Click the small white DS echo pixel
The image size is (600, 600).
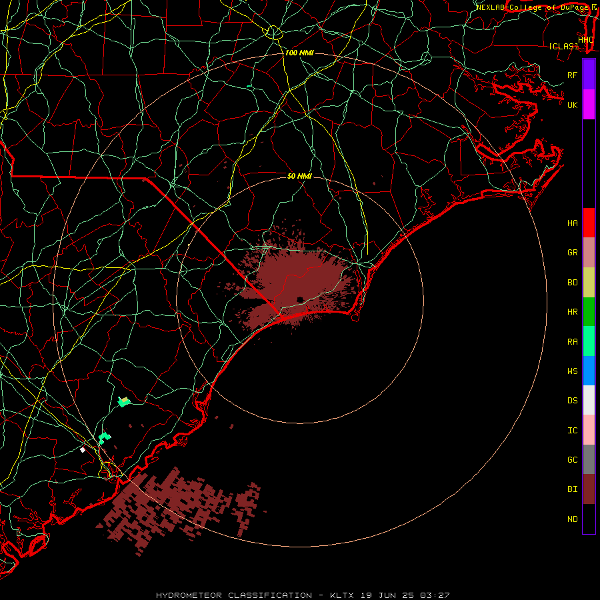click(x=83, y=449)
